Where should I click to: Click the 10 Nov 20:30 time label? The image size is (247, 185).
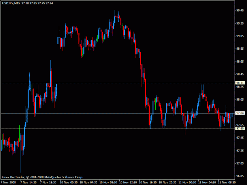(168, 182)
